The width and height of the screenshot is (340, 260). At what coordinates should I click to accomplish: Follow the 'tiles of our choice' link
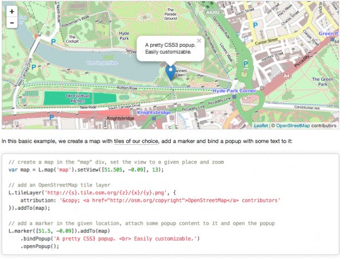pyautogui.click(x=136, y=141)
